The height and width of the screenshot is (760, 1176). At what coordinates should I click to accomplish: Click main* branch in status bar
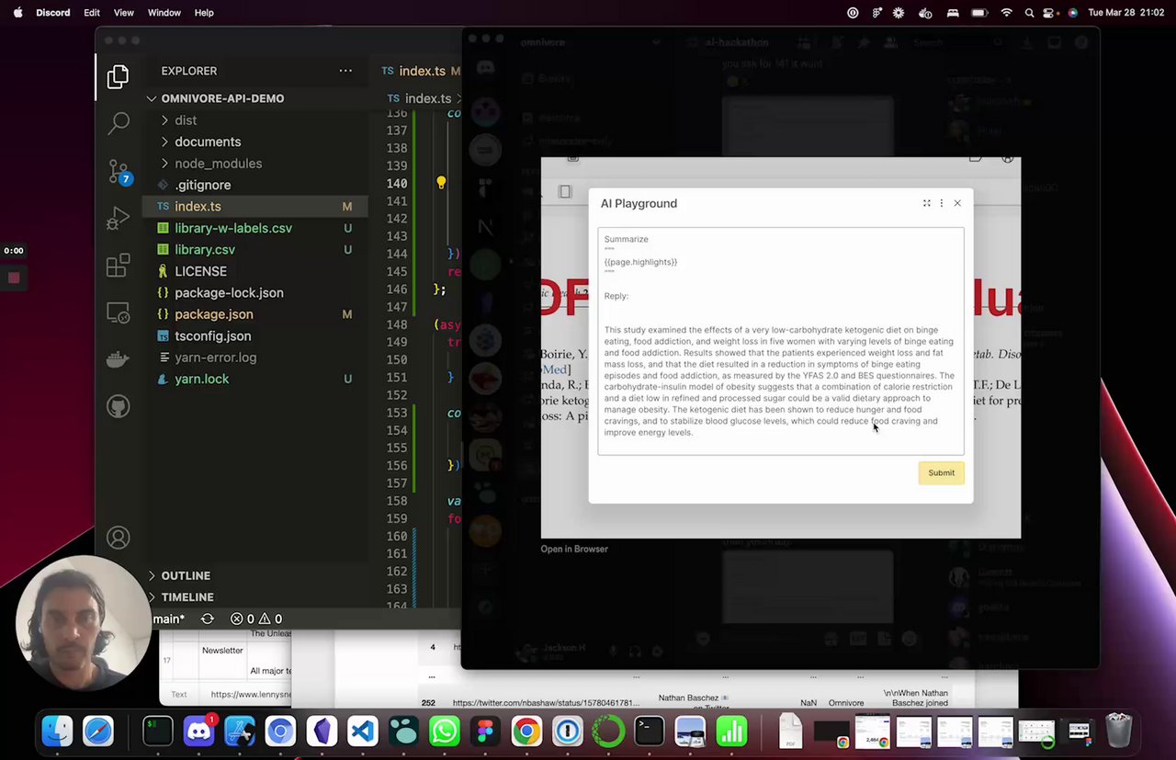tap(168, 618)
